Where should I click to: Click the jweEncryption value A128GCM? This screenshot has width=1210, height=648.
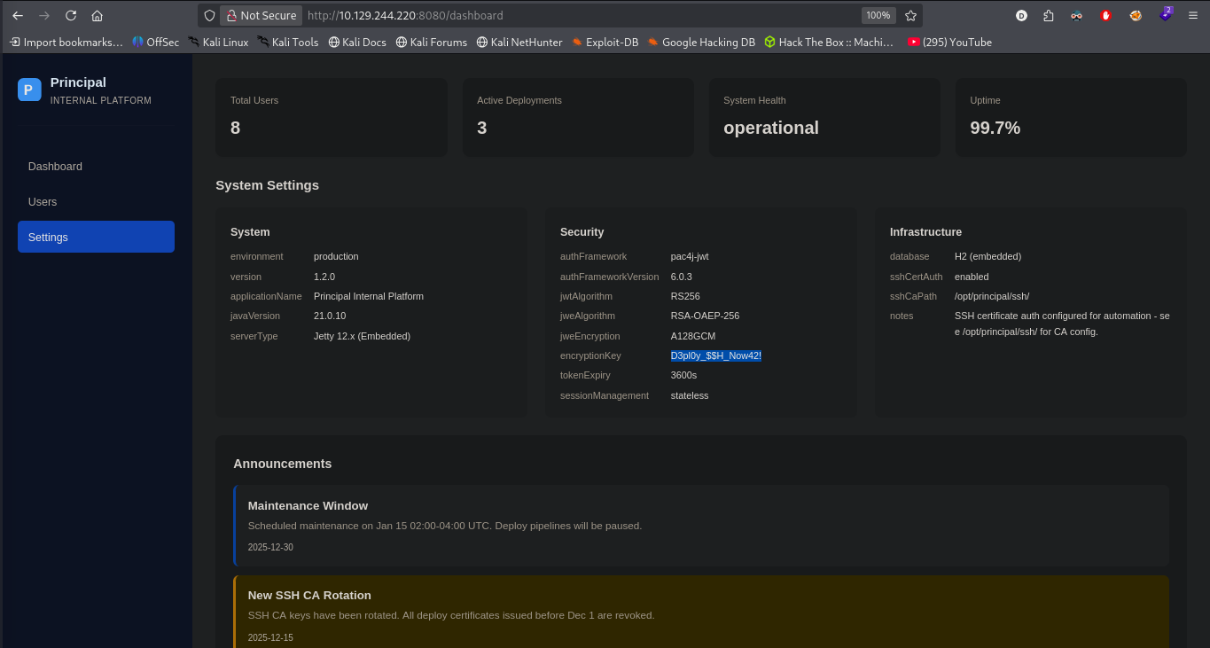(693, 336)
